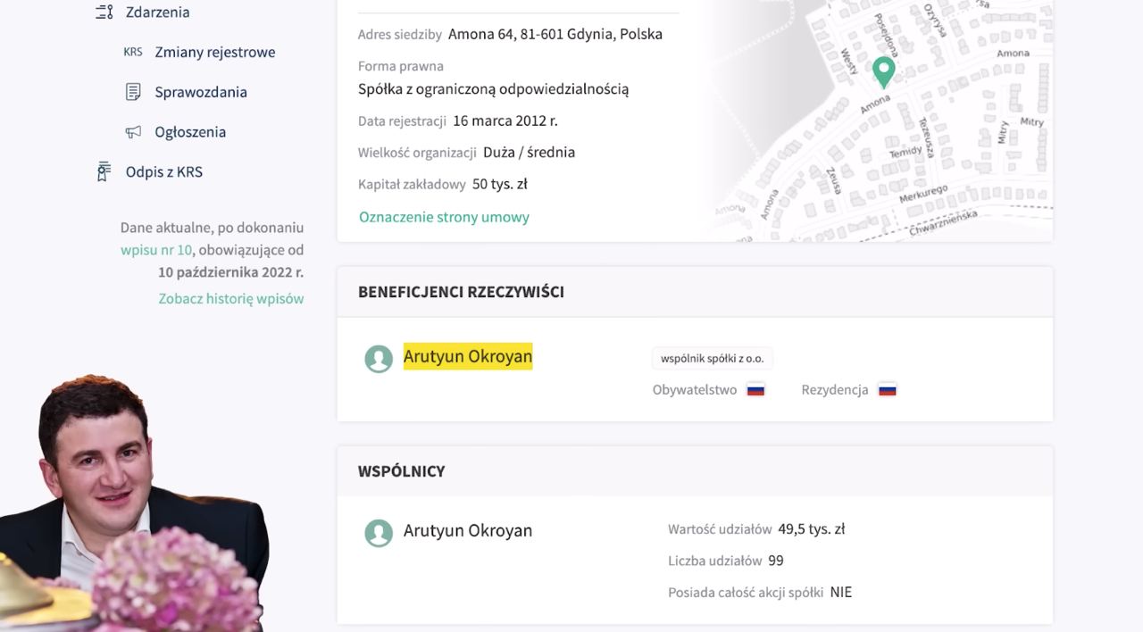Click the KRS icon beside Zmiany rejestrowe

(133, 52)
